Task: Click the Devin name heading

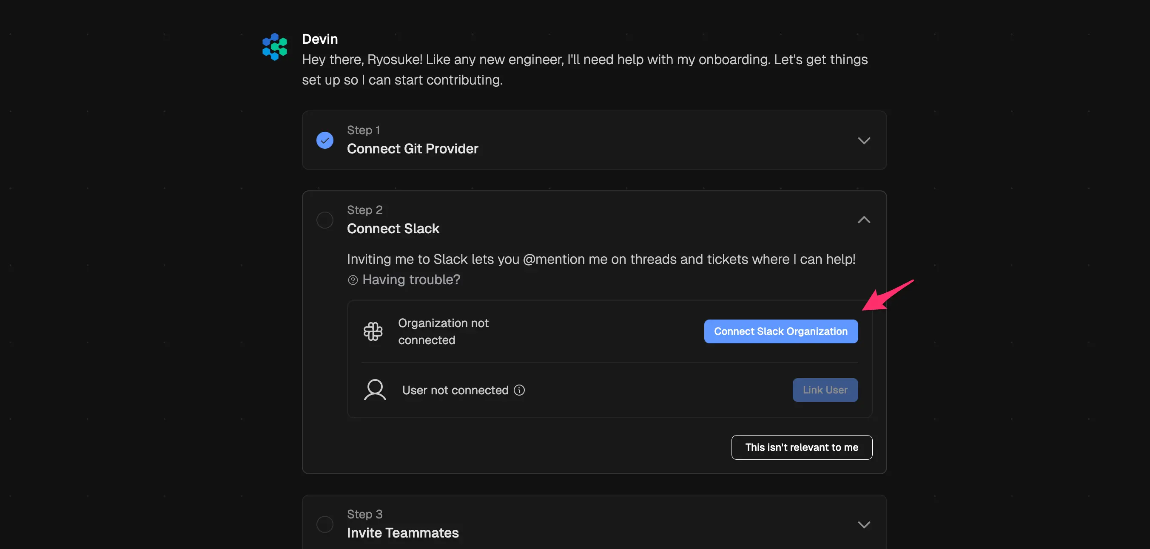Action: (320, 39)
